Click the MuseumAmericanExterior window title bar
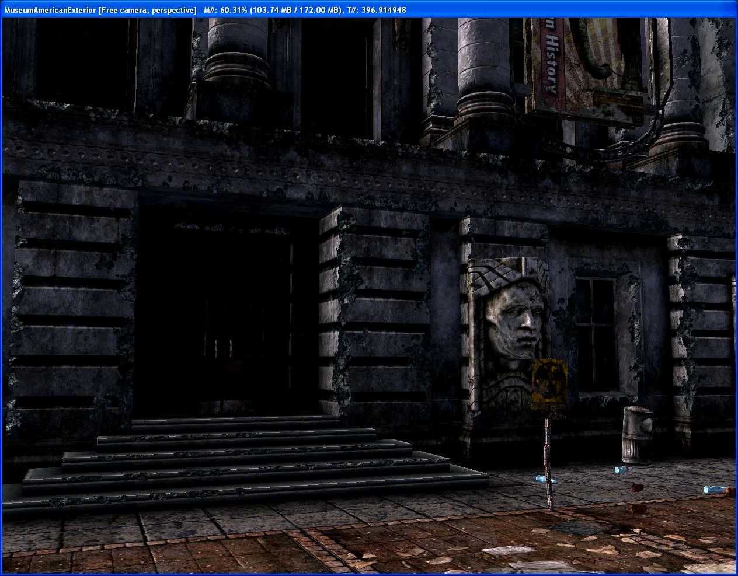Viewport: 738px width, 576px height. (369, 9)
